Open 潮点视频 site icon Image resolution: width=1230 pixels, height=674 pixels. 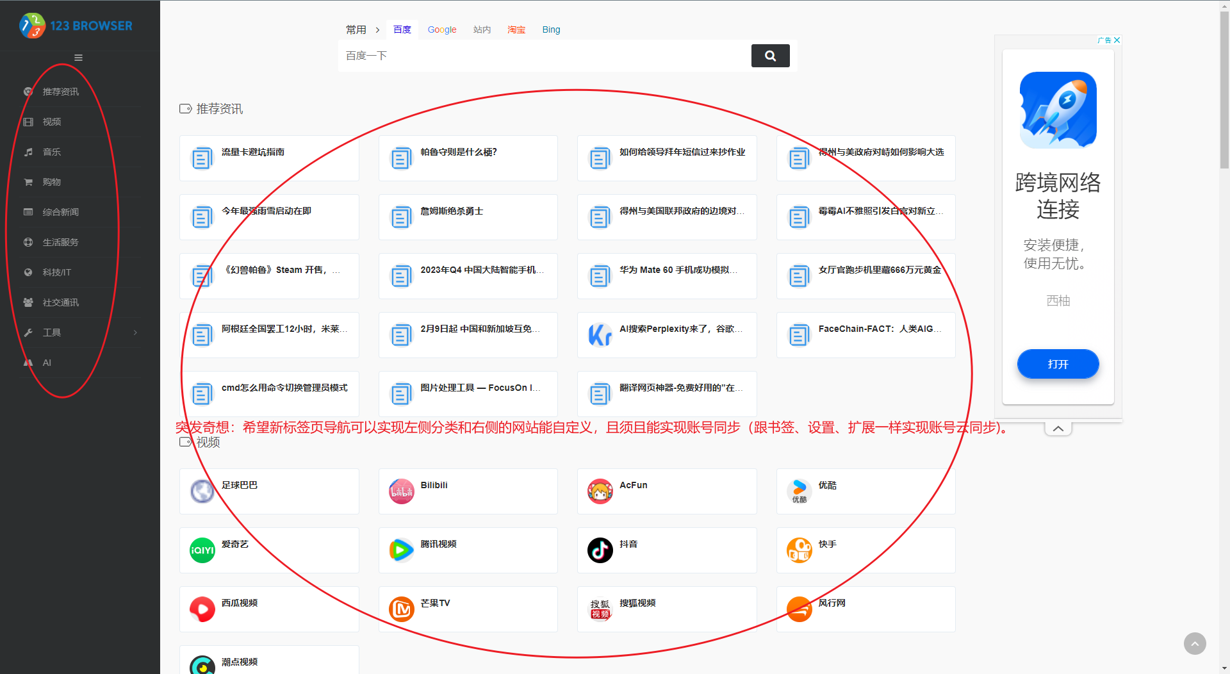point(202,665)
